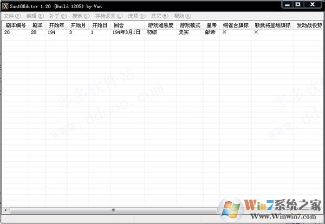Screen dimensions: 325x224
Task: Click the scrollbar left arrow
Action: [x=5, y=210]
